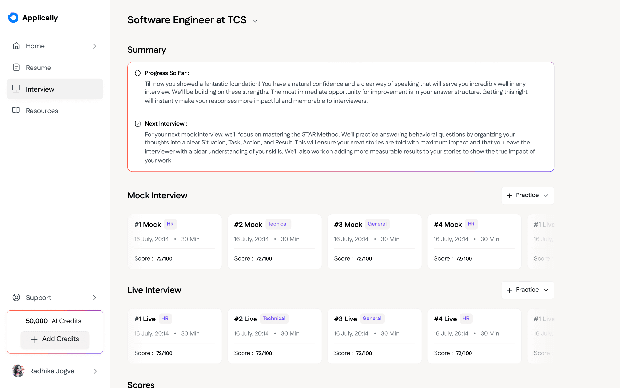Click the Resume document icon
Image resolution: width=620 pixels, height=388 pixels.
click(16, 68)
